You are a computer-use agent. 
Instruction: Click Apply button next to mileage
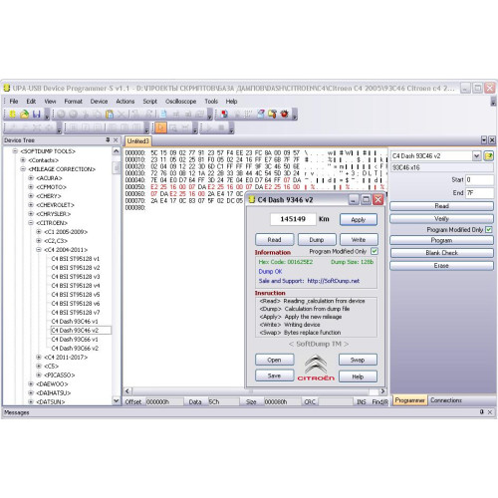point(359,219)
